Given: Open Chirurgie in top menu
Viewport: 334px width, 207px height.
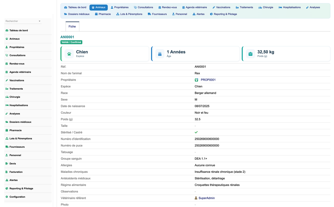Looking at the screenshot, I should (x=266, y=8).
